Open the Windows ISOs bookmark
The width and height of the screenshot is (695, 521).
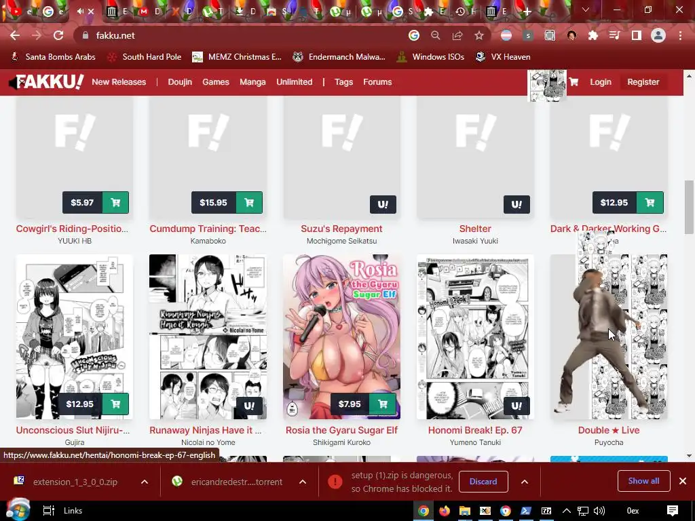point(430,57)
